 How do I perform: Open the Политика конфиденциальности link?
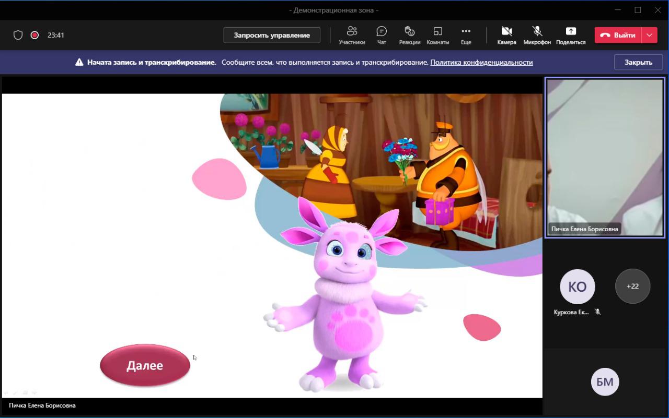tap(481, 62)
